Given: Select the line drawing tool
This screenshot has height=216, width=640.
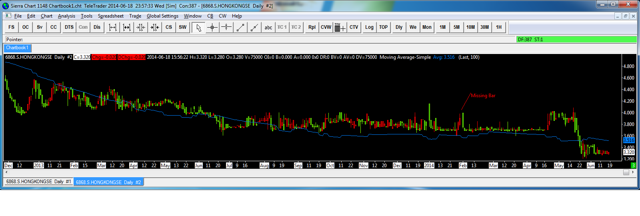Looking at the screenshot, I should tap(240, 27).
